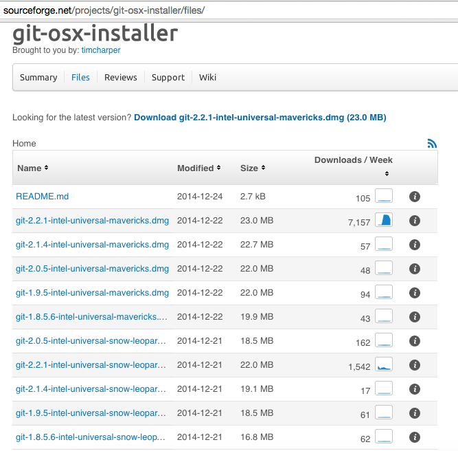
Task: Click the browser address bar URL
Action: tap(103, 11)
